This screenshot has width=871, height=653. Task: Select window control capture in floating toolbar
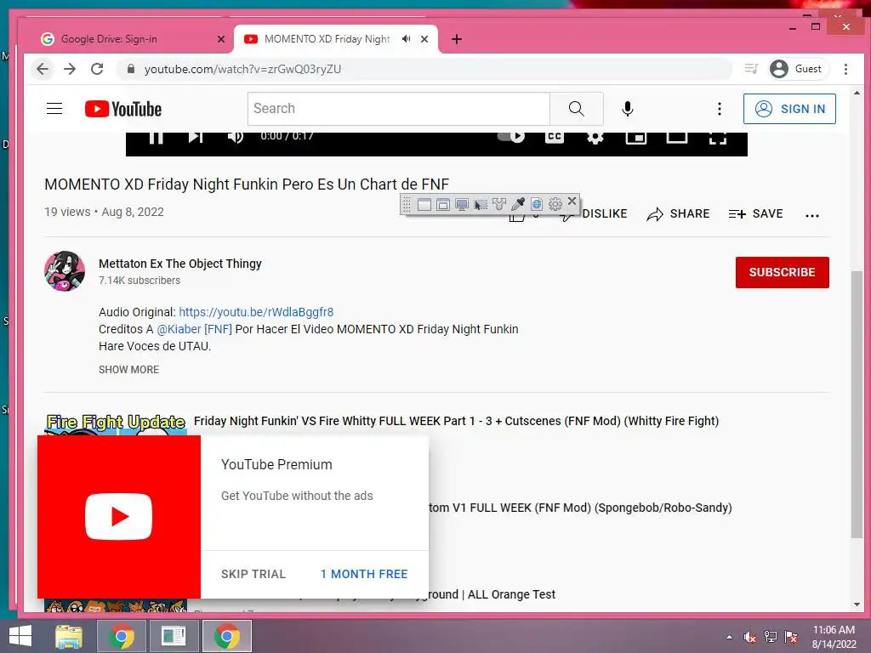click(x=442, y=204)
